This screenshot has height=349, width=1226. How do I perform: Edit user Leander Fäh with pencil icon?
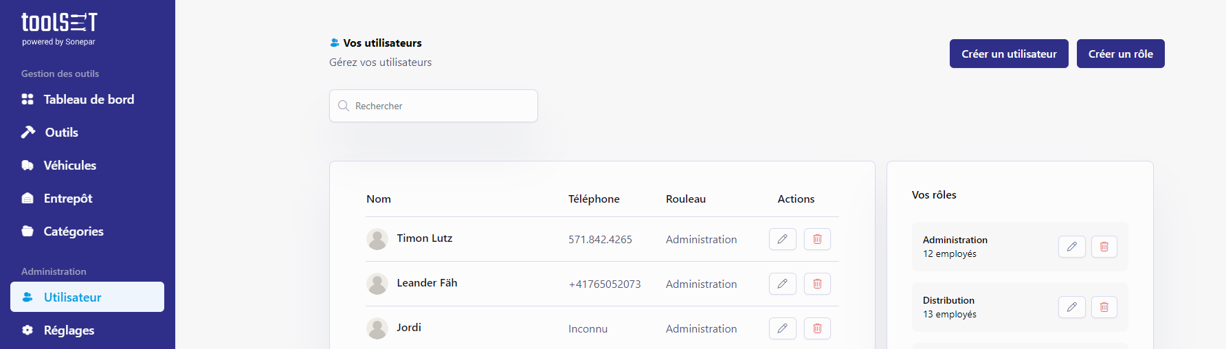pyautogui.click(x=782, y=284)
